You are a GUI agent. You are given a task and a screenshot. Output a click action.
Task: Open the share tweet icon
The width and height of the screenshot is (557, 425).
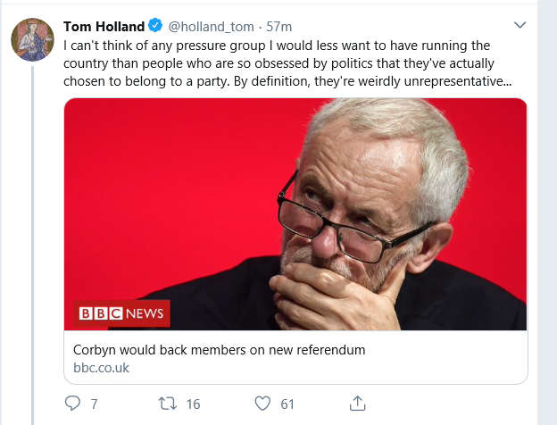click(x=358, y=404)
